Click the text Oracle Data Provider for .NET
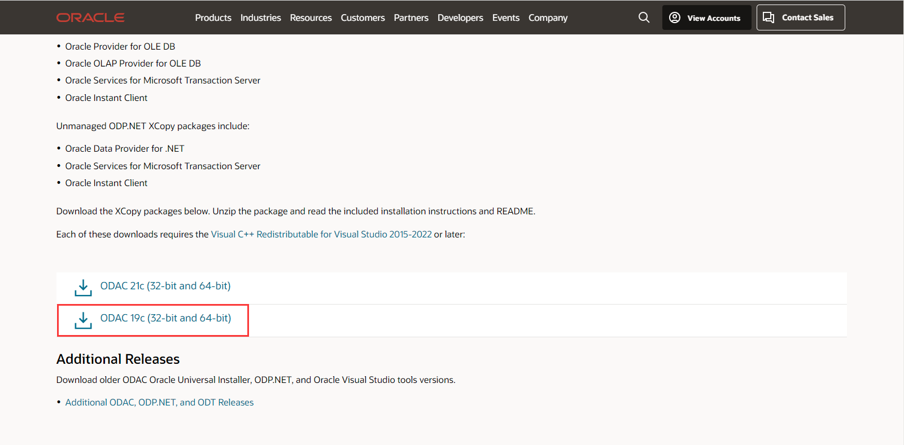This screenshot has width=904, height=445. [125, 148]
